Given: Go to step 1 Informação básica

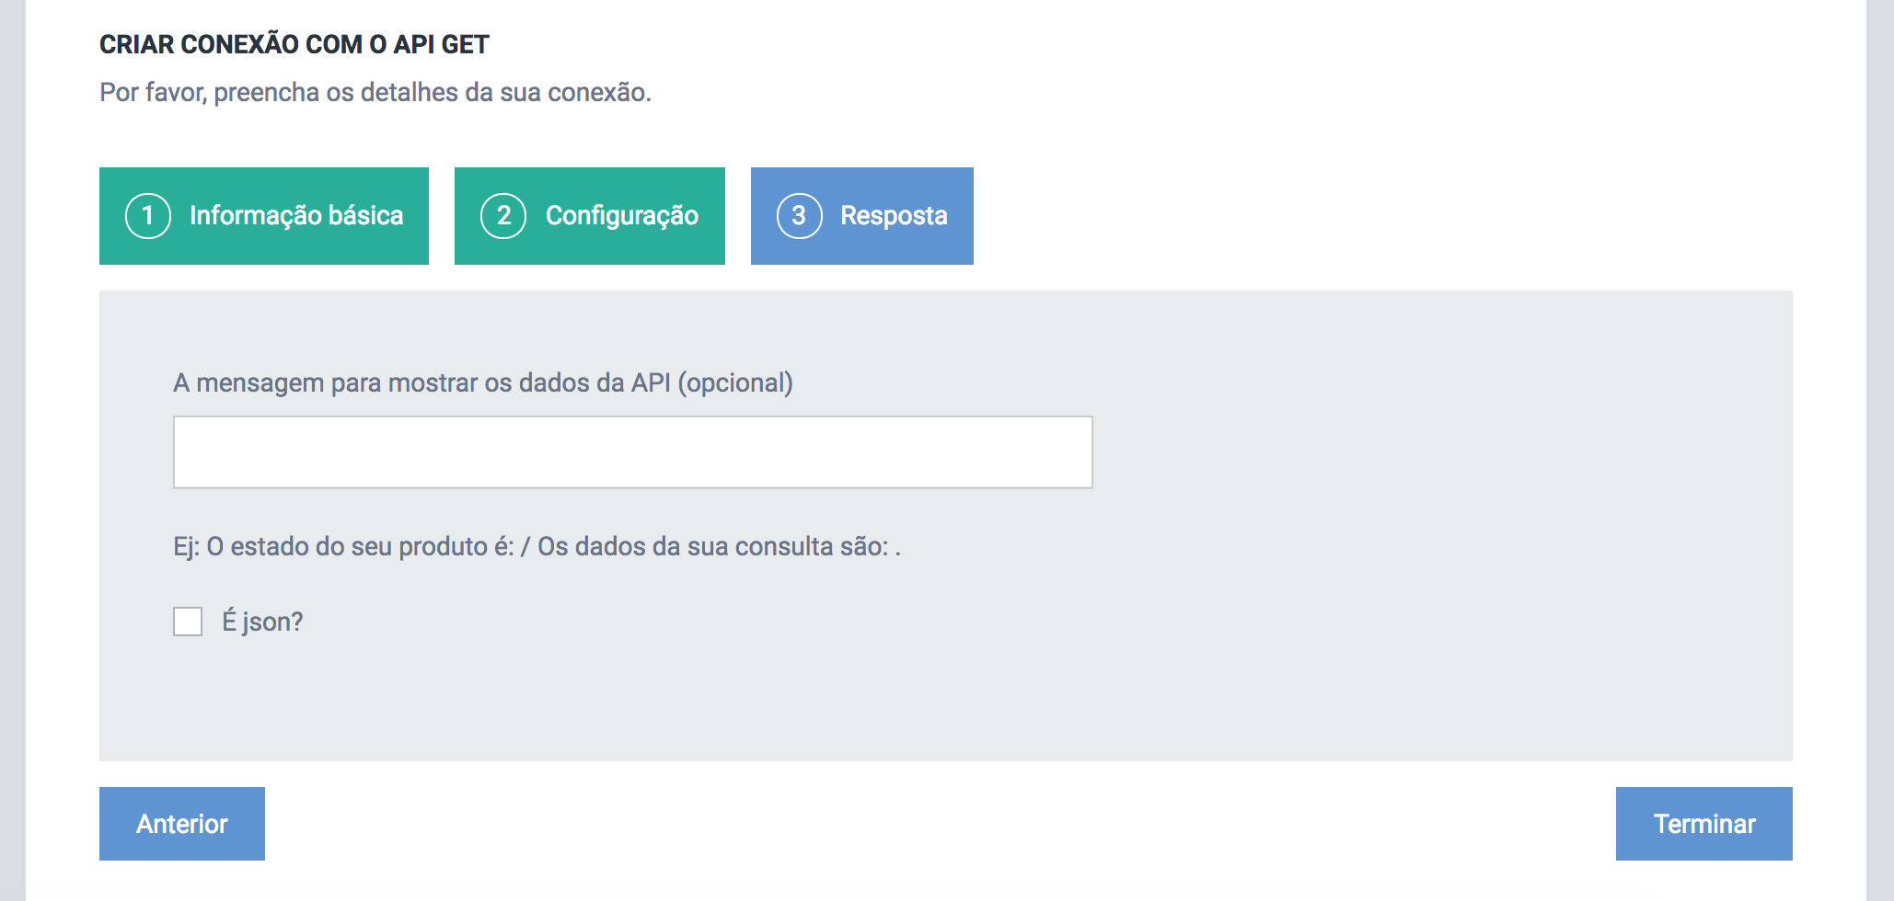Looking at the screenshot, I should click(264, 216).
